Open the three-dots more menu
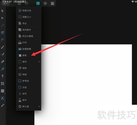 pos(27,4)
